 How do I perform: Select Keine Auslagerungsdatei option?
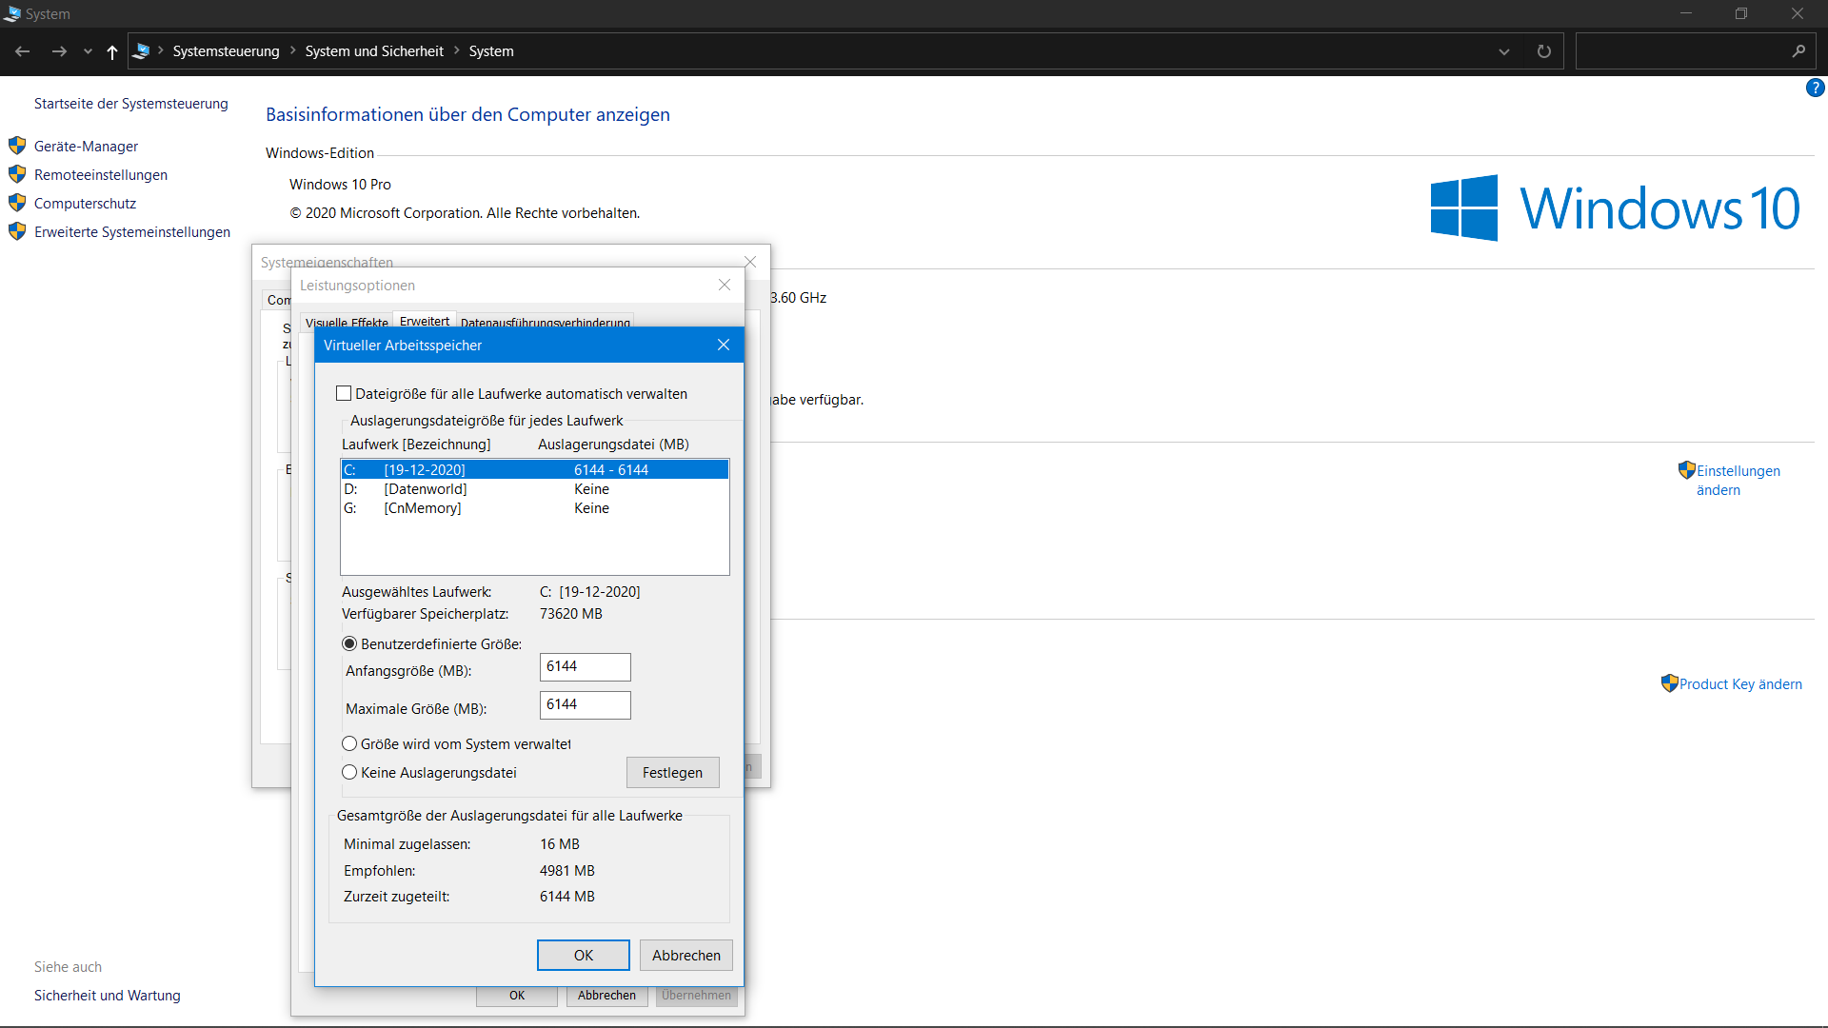tap(348, 772)
